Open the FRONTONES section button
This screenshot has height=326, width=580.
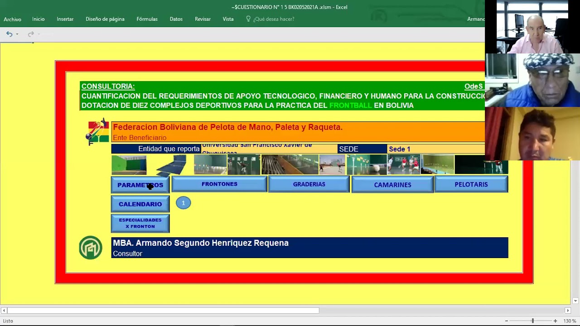coord(219,184)
